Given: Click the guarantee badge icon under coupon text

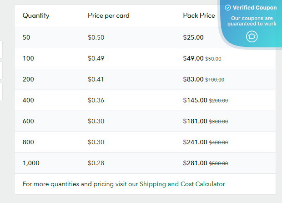Looking at the screenshot, I should 252,37.
